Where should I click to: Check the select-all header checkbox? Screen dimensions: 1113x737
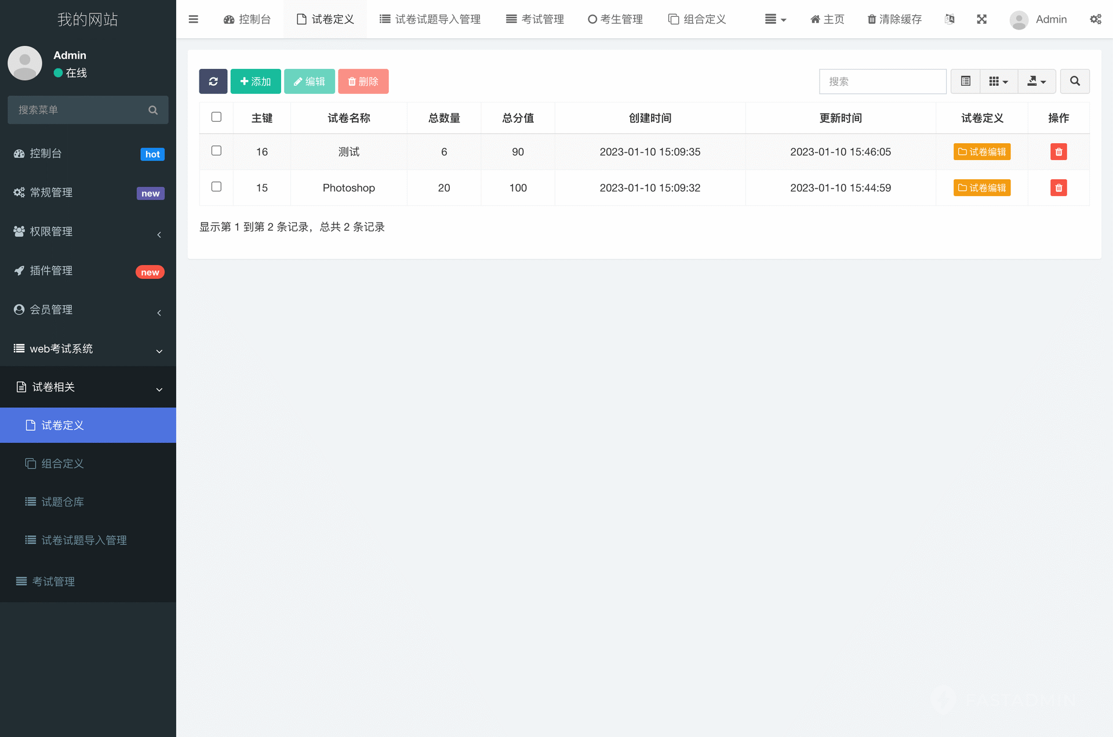click(216, 117)
